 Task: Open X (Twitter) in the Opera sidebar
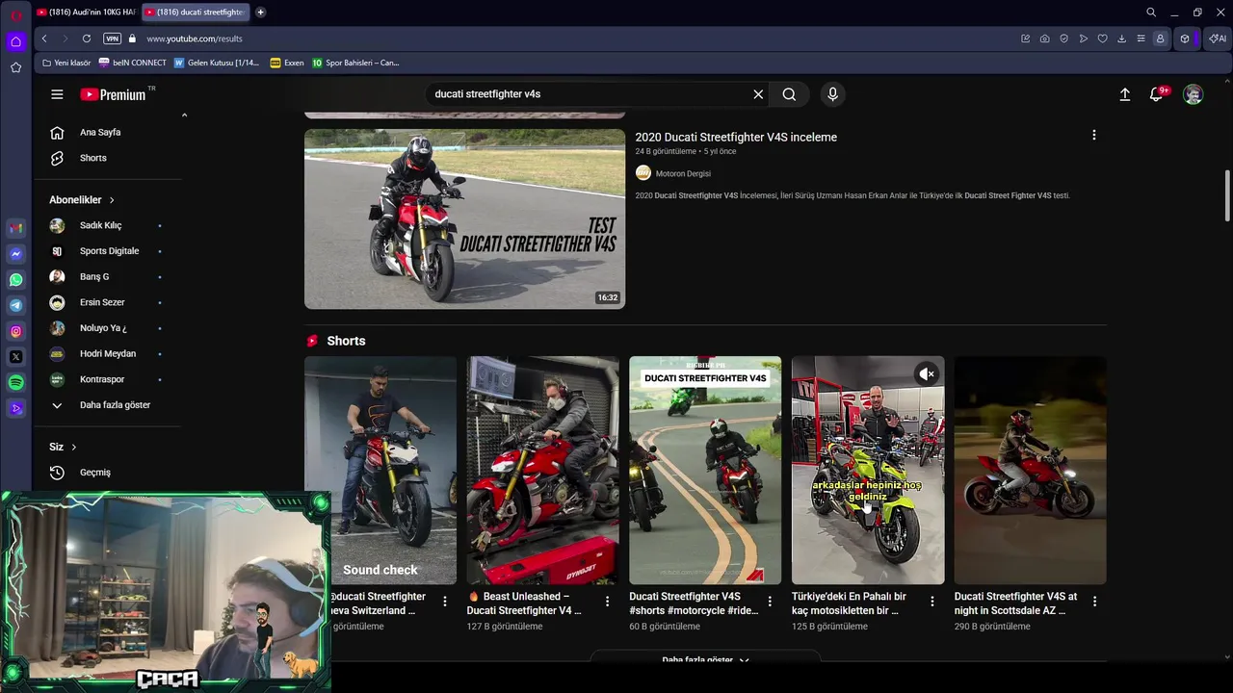15,357
